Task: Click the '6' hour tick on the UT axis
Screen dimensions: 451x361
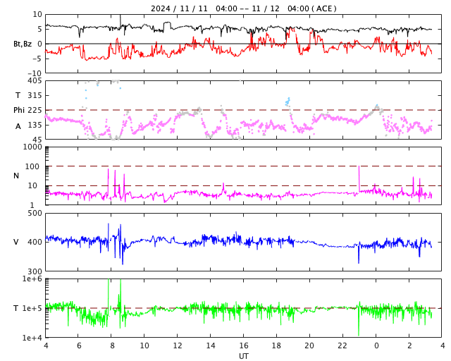Action: [79, 345]
